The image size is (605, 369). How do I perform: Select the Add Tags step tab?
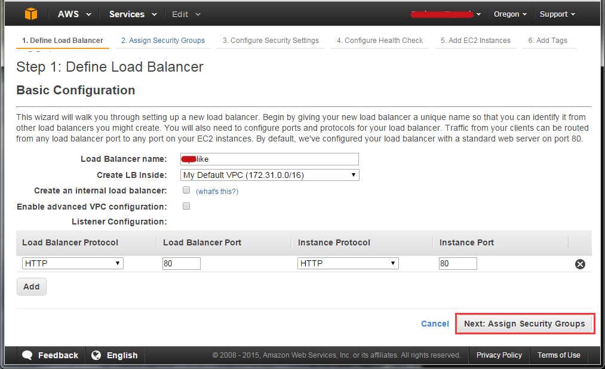point(548,41)
